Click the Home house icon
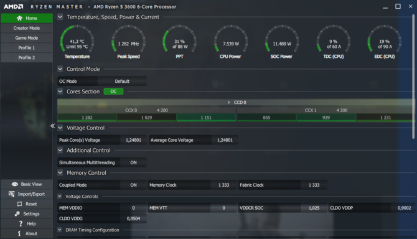 pyautogui.click(x=19, y=18)
